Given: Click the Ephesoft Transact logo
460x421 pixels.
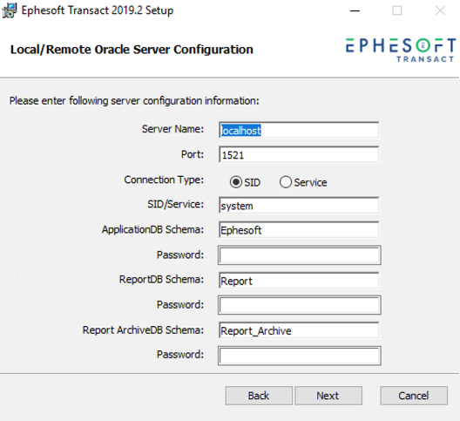Looking at the screenshot, I should (401, 50).
